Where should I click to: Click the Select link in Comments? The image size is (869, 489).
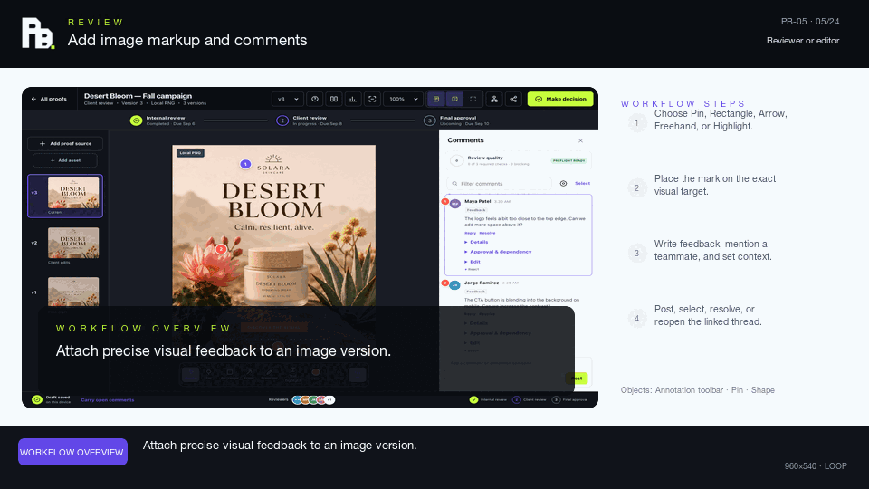coord(582,183)
